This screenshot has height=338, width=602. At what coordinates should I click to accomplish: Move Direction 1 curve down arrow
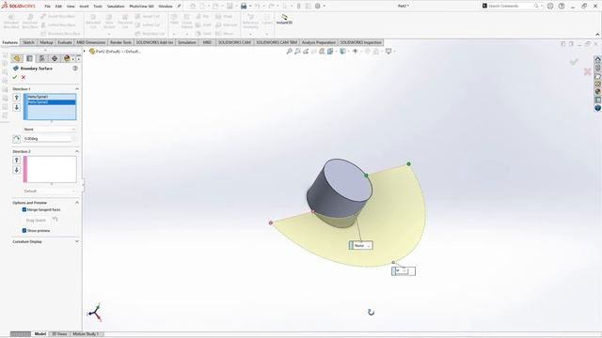point(17,108)
